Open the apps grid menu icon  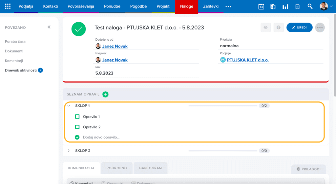click(x=8, y=7)
